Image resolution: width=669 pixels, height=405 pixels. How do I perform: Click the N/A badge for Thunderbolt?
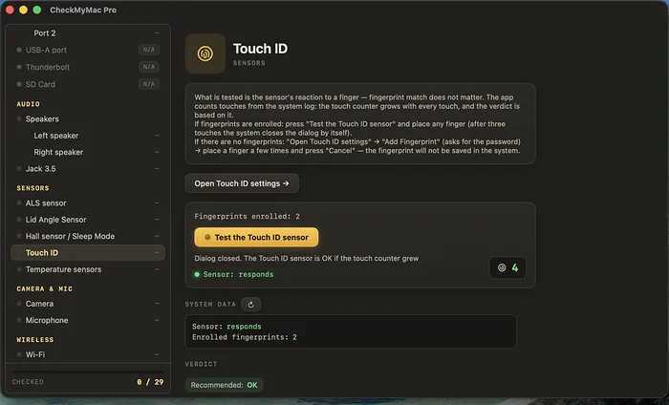point(149,67)
